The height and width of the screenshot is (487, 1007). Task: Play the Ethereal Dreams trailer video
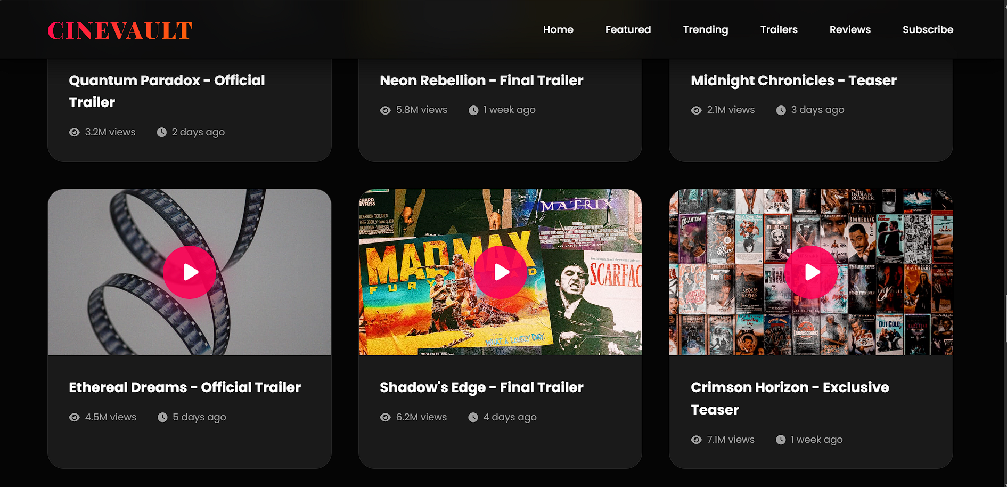pos(189,272)
